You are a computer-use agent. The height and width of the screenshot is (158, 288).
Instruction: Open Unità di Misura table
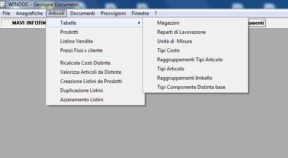[196, 41]
